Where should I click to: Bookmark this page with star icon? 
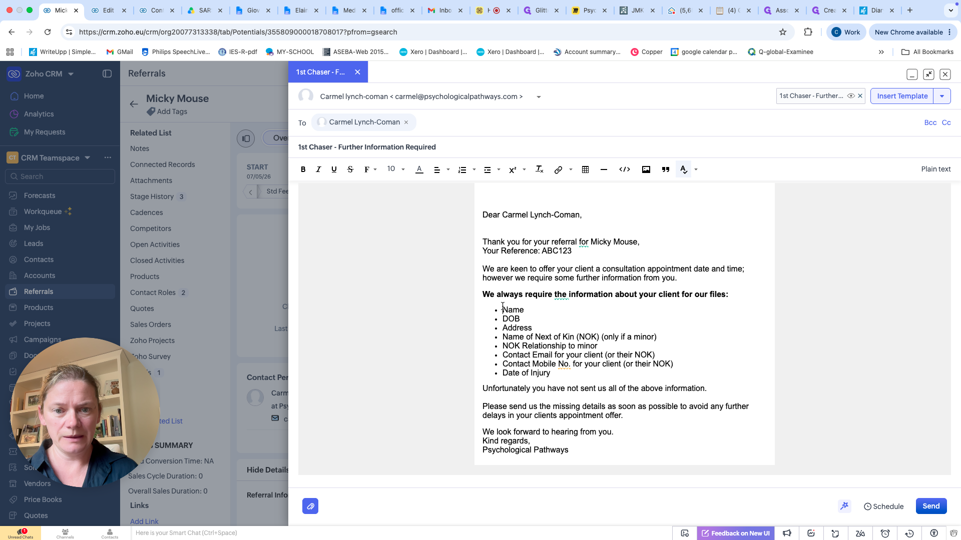783,32
